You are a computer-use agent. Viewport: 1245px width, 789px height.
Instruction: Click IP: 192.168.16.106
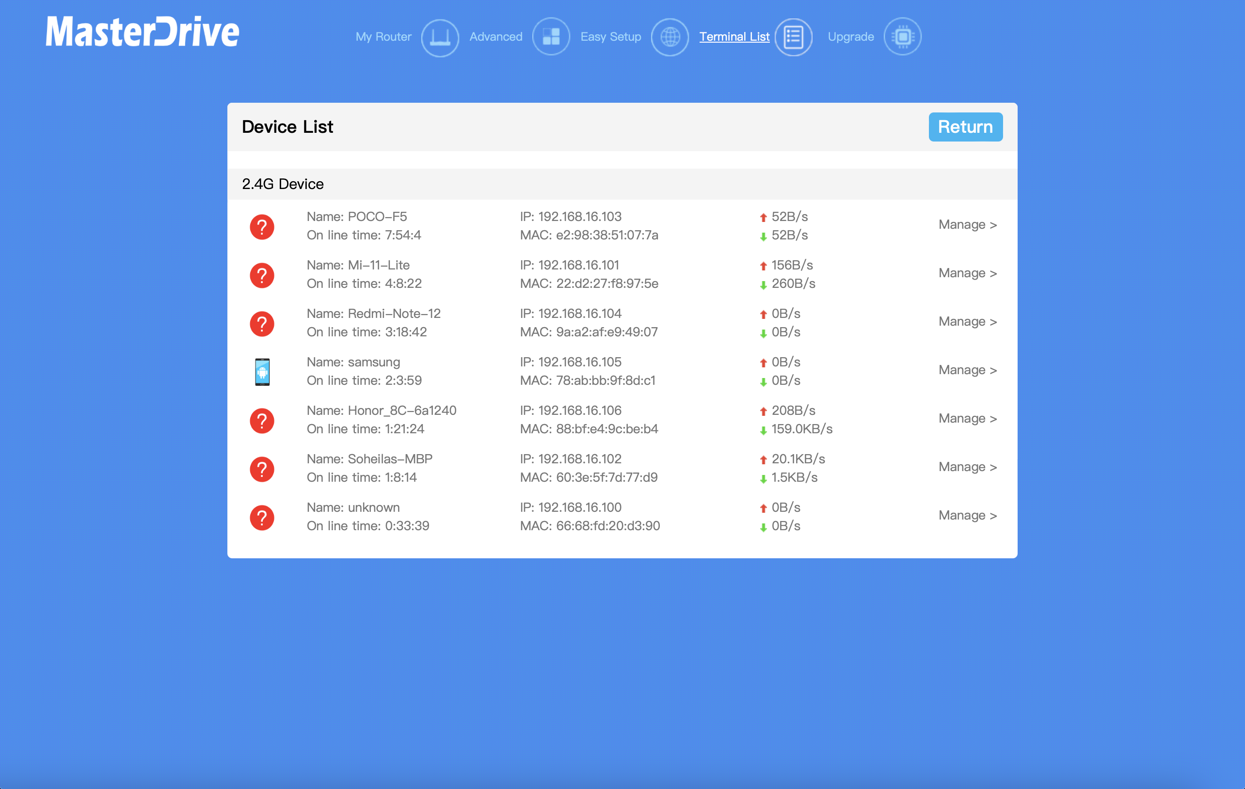(570, 410)
